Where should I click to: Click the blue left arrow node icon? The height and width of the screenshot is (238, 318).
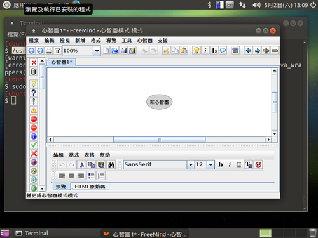(249, 51)
